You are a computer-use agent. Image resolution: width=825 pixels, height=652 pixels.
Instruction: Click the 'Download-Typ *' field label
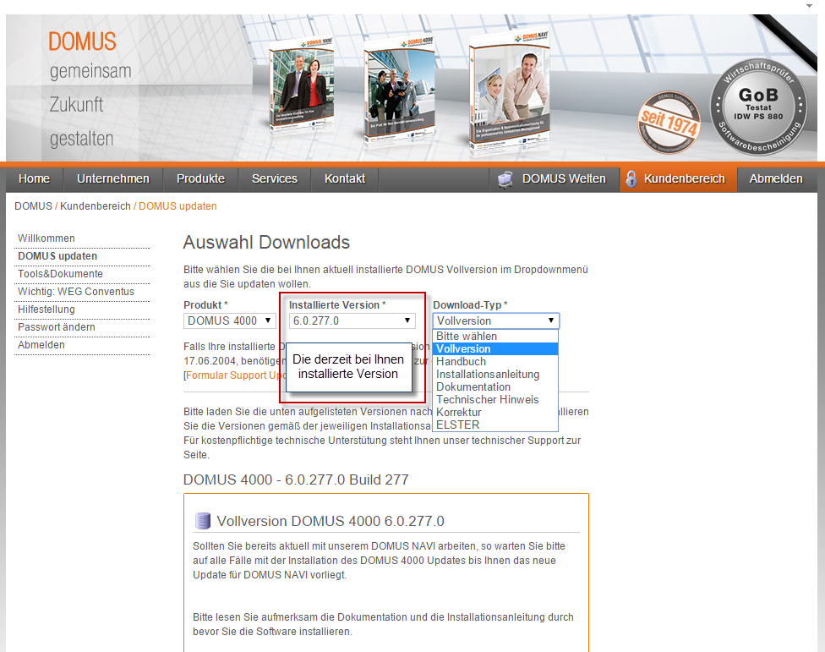[470, 305]
